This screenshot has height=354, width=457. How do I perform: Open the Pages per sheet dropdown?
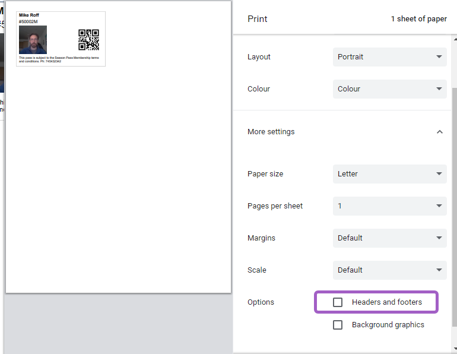tap(389, 206)
